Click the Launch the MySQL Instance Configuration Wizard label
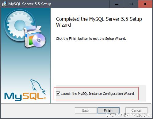Image resolution: width=153 pixels, height=119 pixels. click(97, 94)
